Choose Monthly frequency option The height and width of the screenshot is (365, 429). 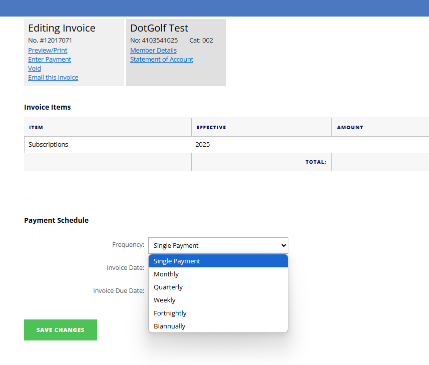pos(218,274)
